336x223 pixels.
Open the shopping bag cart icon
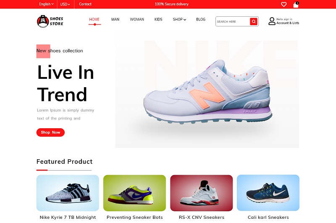[296, 5]
